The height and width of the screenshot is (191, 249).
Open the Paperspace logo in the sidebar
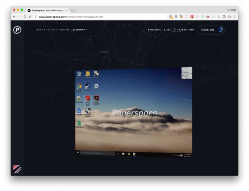click(17, 30)
